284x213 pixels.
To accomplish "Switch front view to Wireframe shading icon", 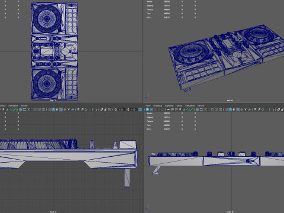I will [x=49, y=109].
